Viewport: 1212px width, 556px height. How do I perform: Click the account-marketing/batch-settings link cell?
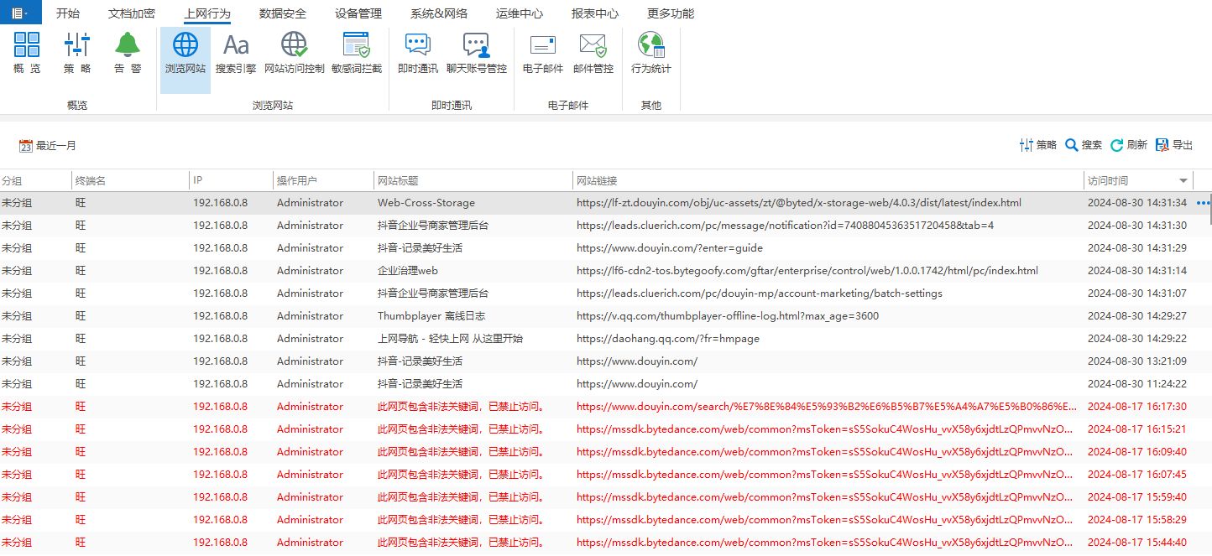click(760, 294)
